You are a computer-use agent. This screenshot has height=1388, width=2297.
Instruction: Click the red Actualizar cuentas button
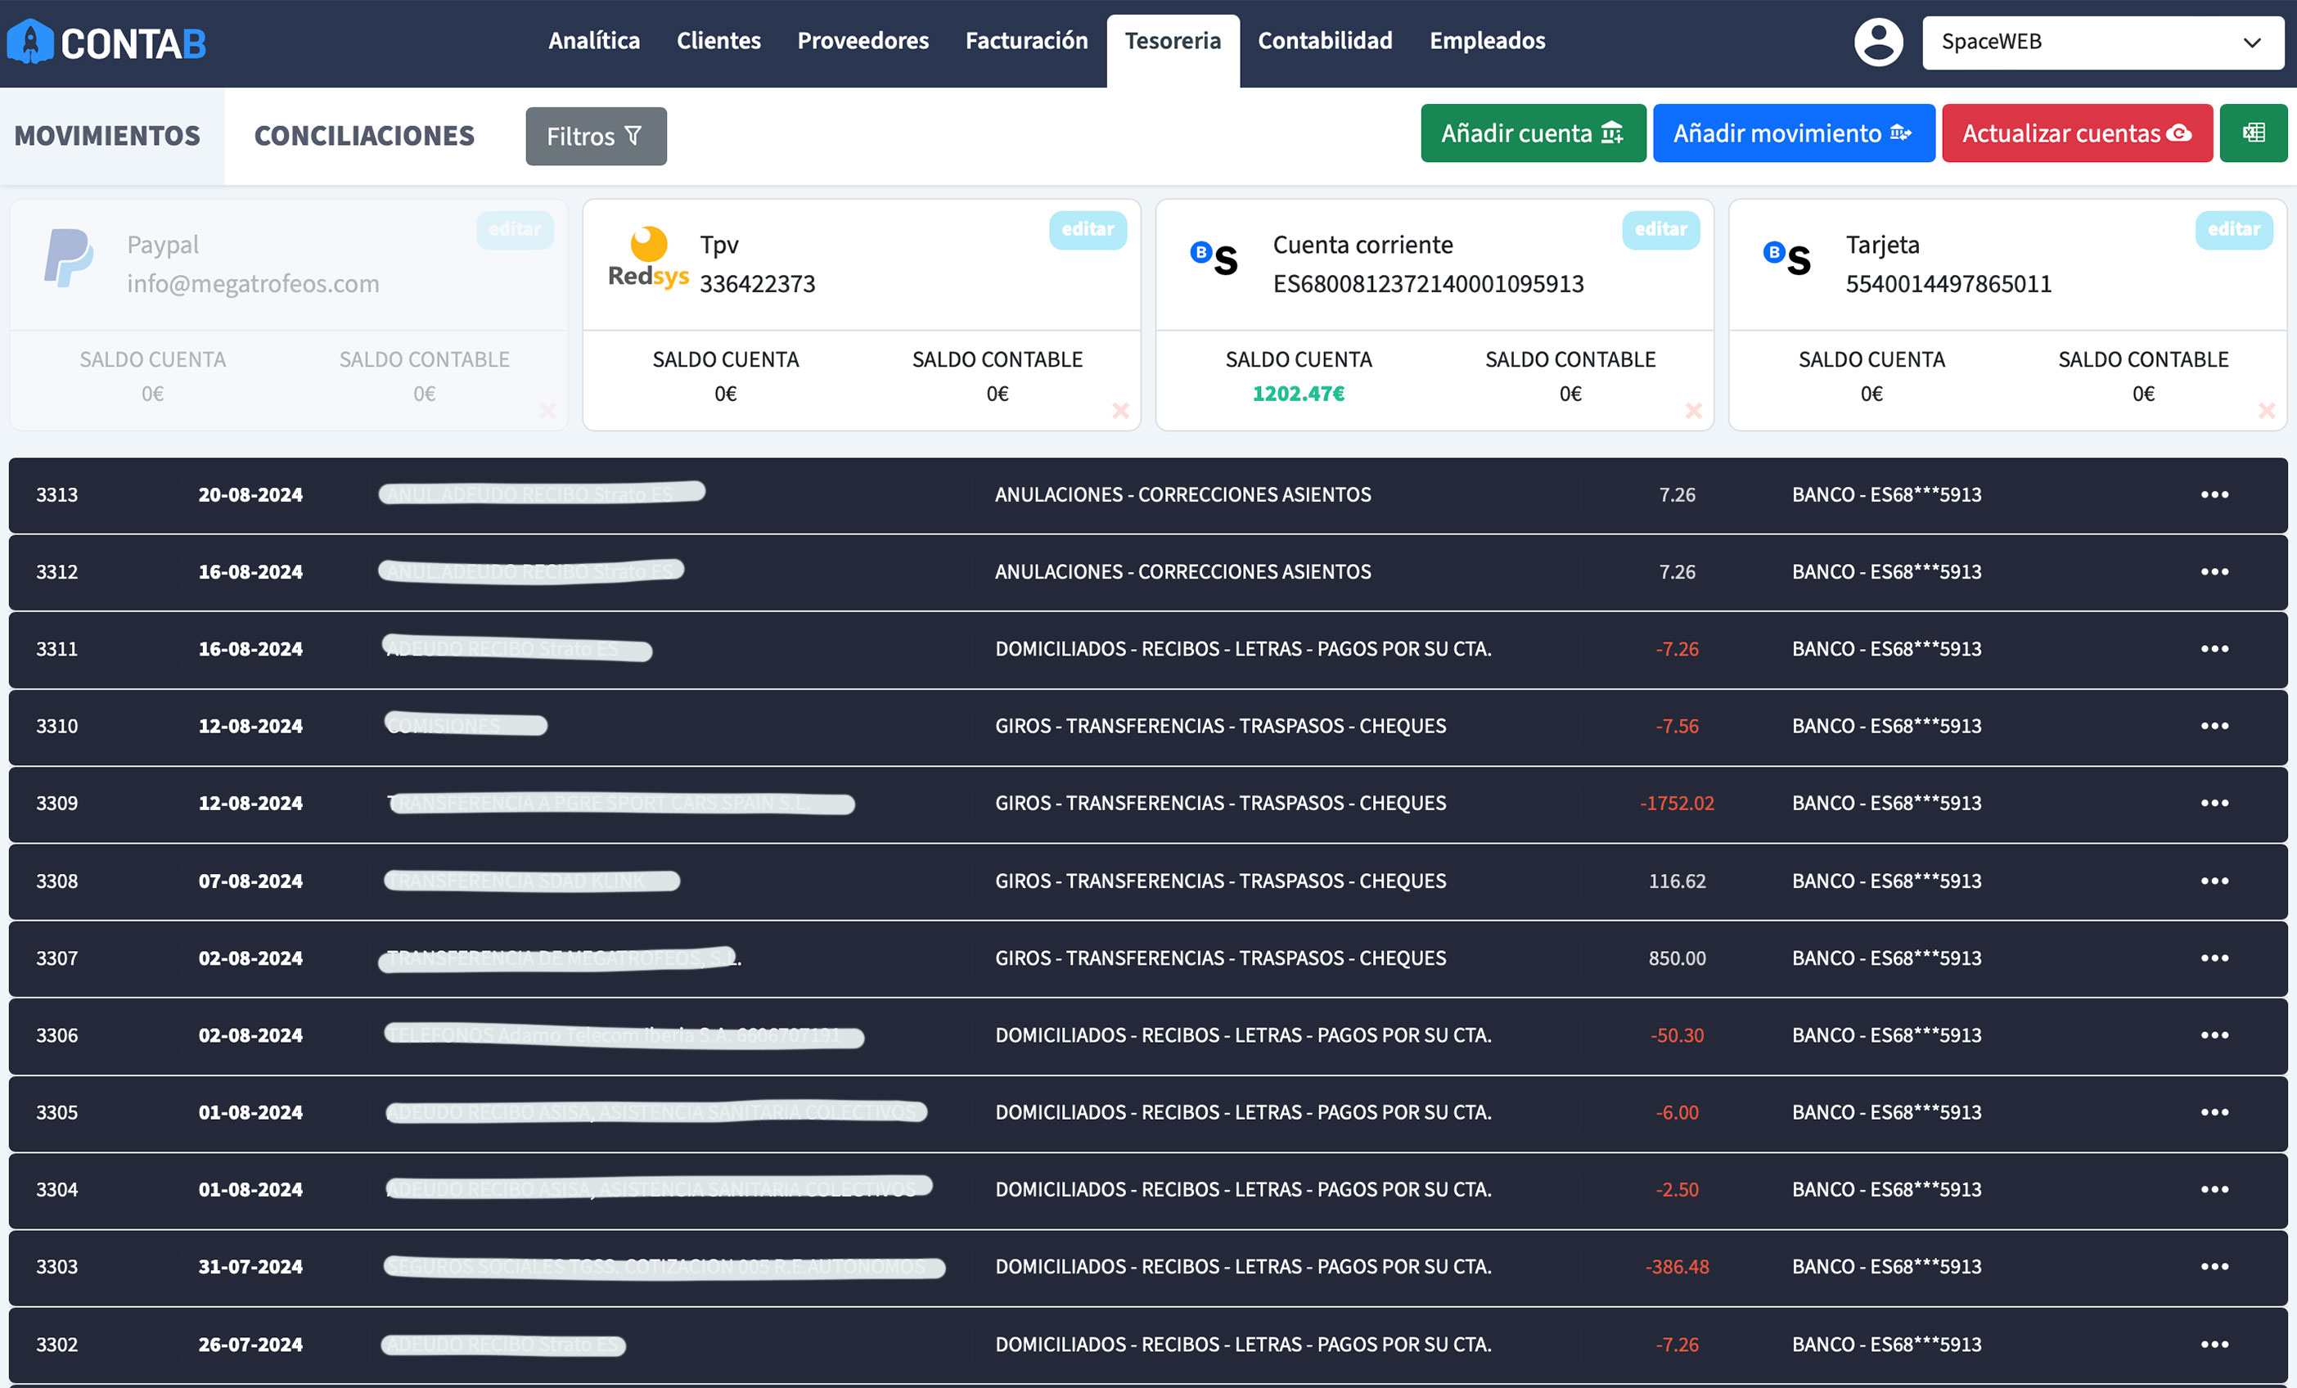point(2076,133)
